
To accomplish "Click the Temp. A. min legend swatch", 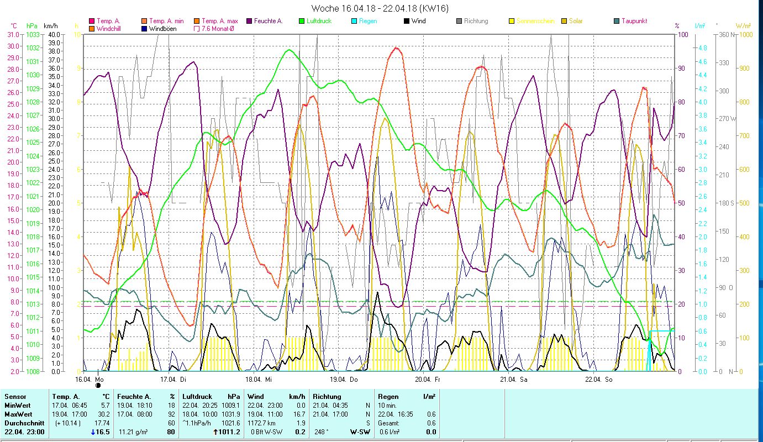I will (x=145, y=22).
